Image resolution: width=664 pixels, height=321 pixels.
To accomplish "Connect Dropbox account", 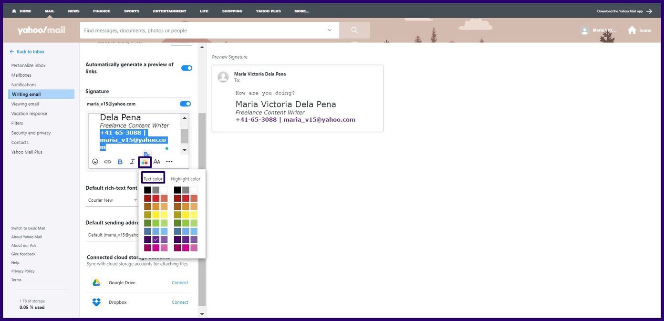I will [180, 302].
